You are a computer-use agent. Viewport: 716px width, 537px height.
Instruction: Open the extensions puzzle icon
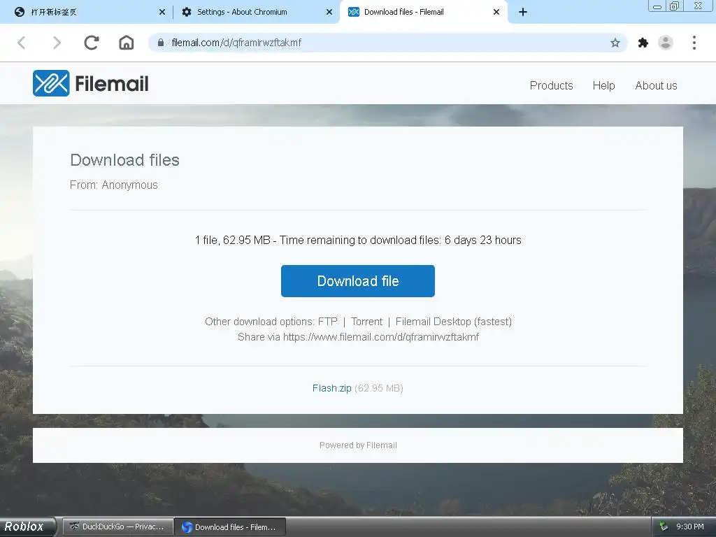pos(643,43)
